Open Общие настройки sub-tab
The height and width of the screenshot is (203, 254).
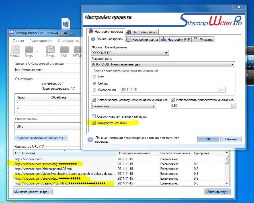pos(106,39)
